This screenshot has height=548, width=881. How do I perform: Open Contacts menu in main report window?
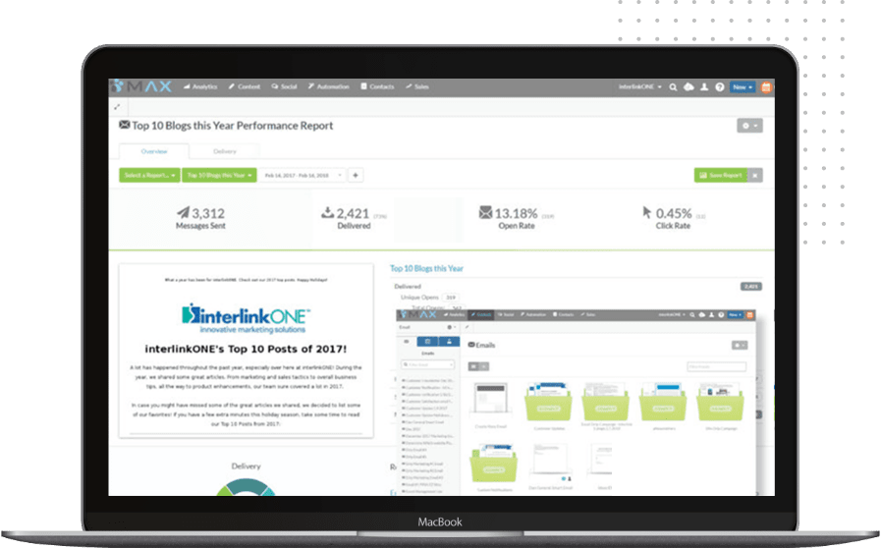click(377, 86)
